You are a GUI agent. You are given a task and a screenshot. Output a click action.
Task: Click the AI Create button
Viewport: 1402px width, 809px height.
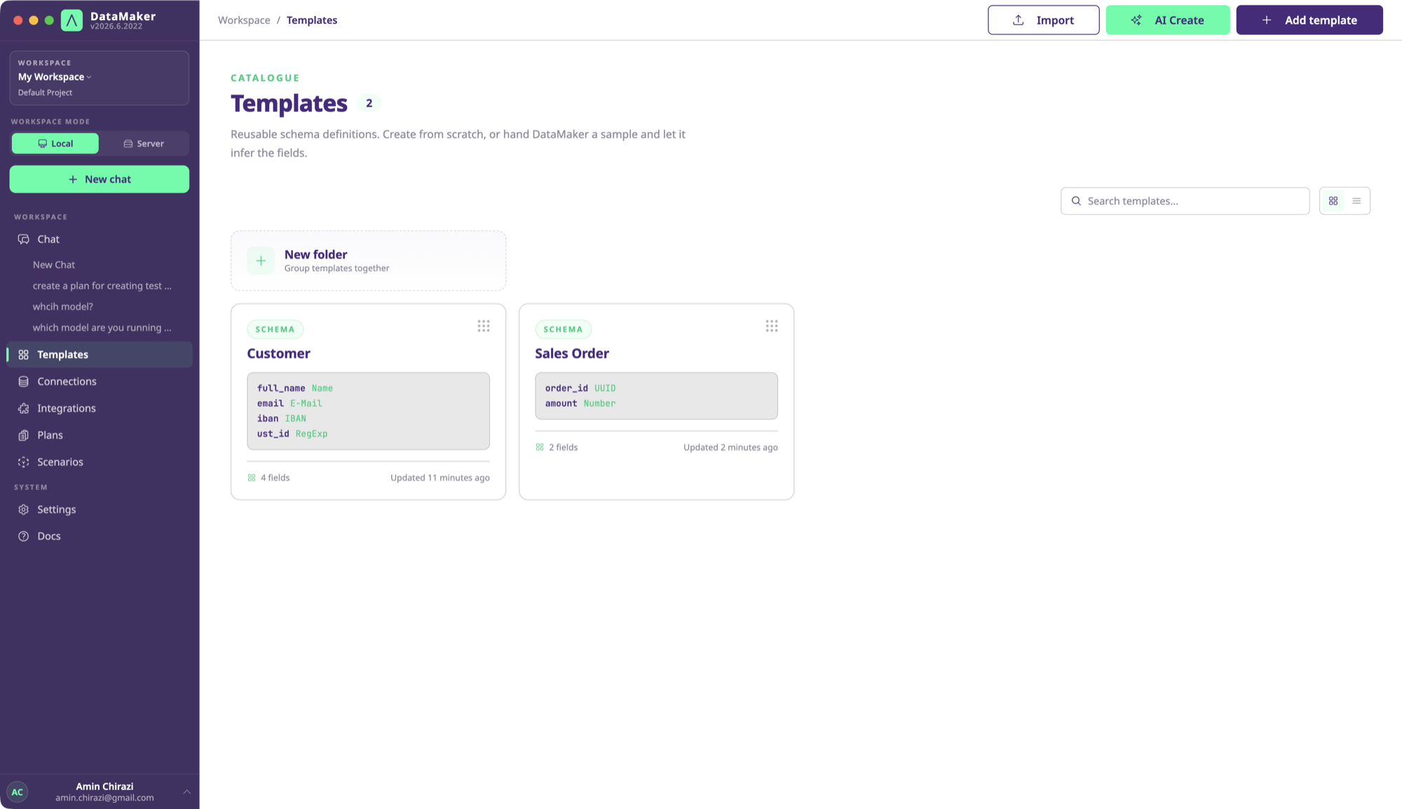(x=1168, y=20)
